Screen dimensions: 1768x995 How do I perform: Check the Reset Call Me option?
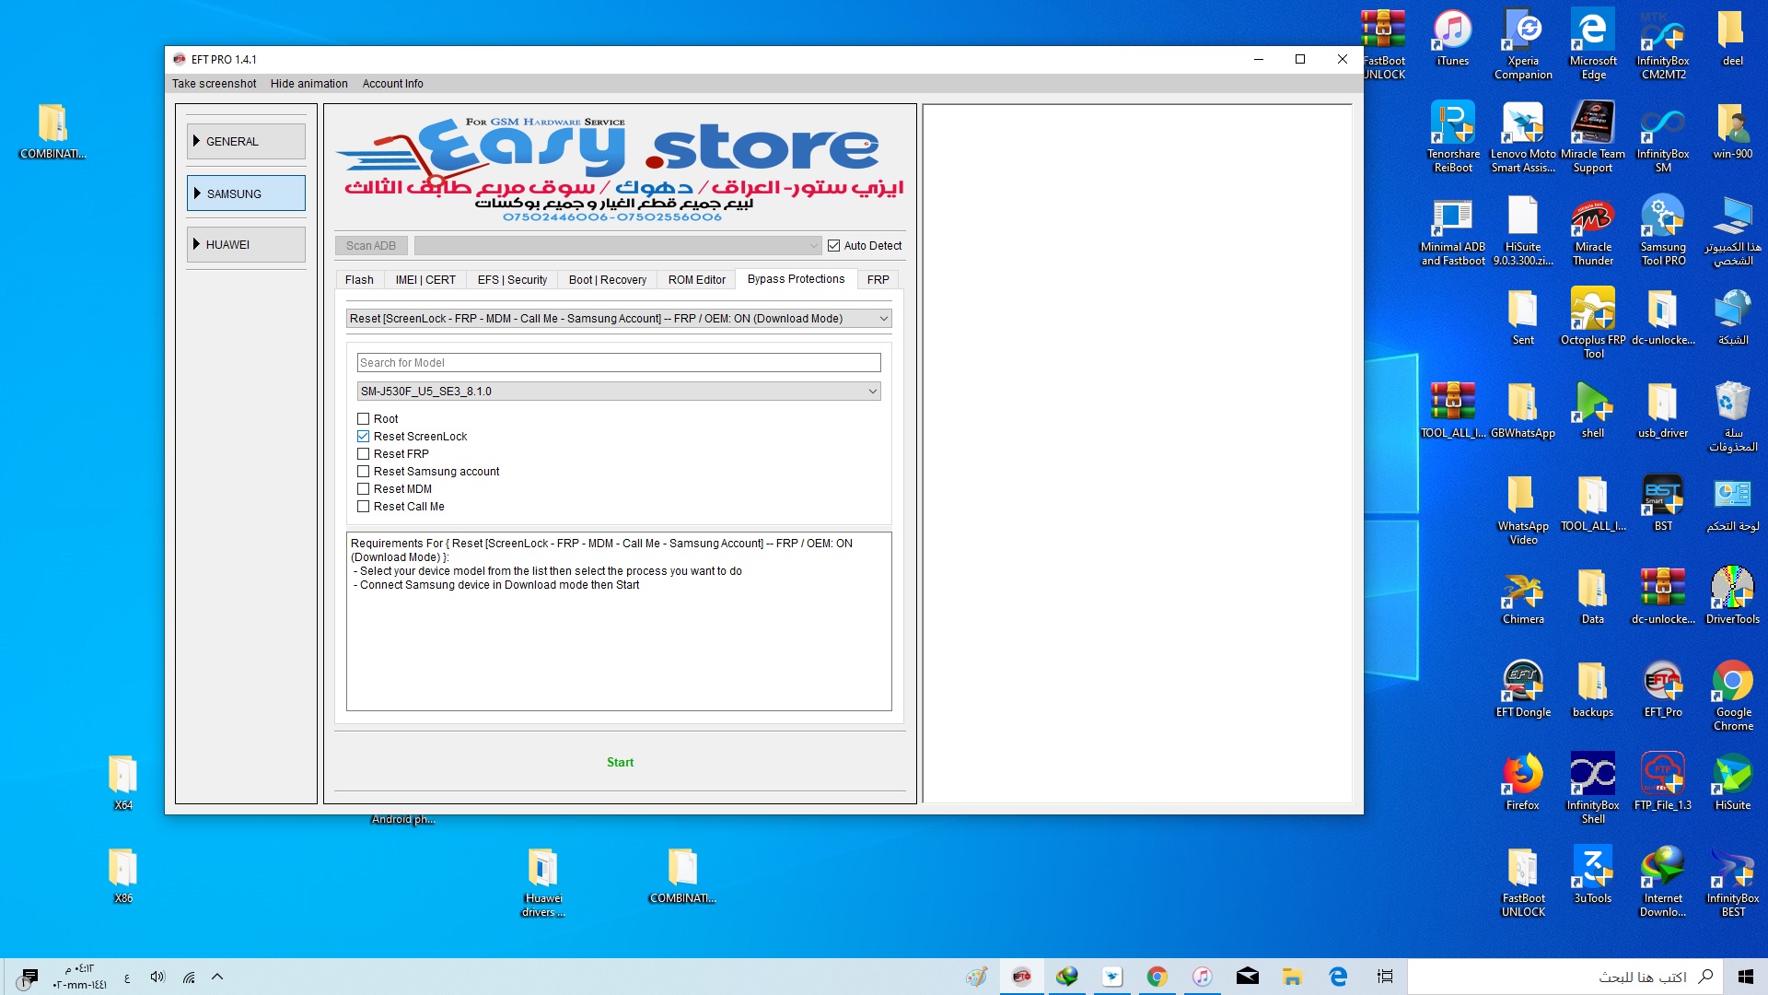[x=363, y=507]
